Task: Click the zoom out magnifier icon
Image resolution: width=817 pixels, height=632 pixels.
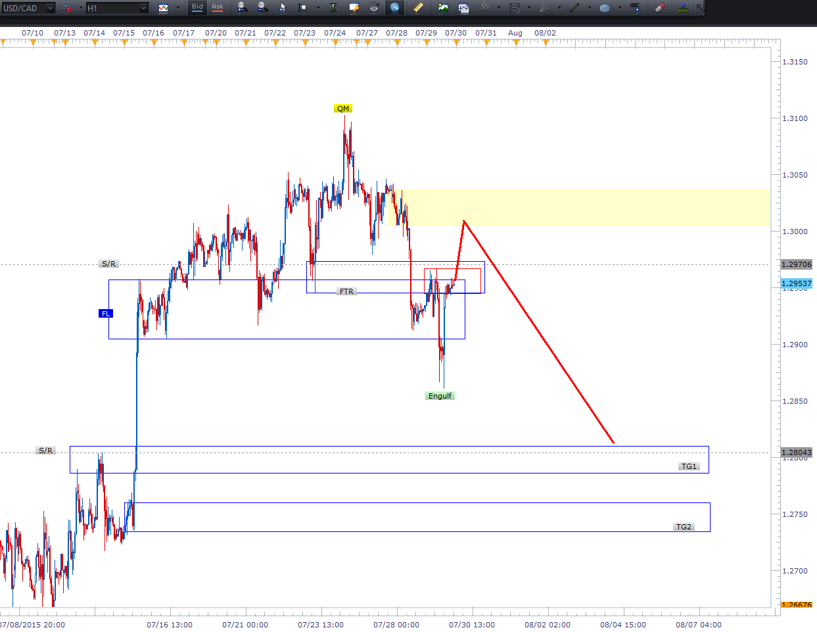Action: click(x=262, y=8)
